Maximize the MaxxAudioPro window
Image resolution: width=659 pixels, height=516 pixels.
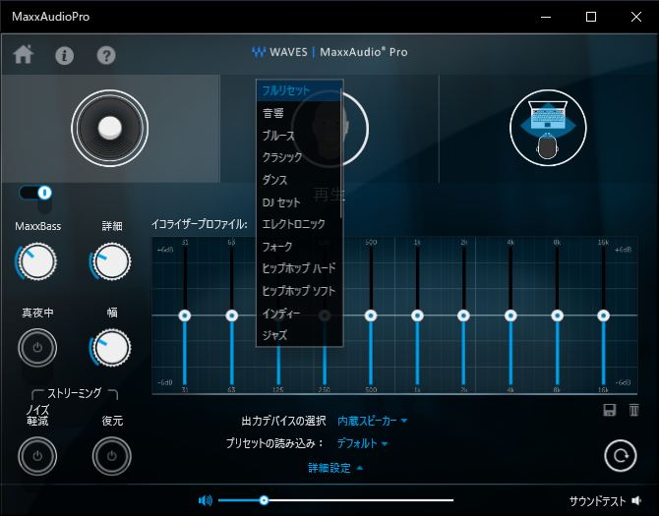[591, 17]
